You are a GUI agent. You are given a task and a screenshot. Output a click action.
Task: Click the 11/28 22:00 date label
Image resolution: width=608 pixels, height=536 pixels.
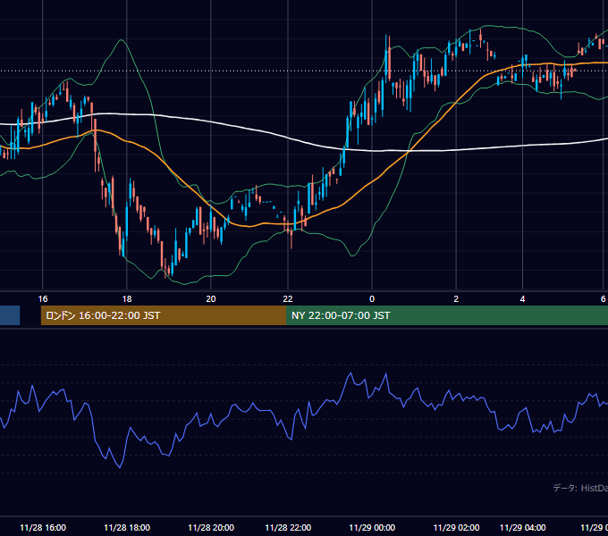click(288, 527)
